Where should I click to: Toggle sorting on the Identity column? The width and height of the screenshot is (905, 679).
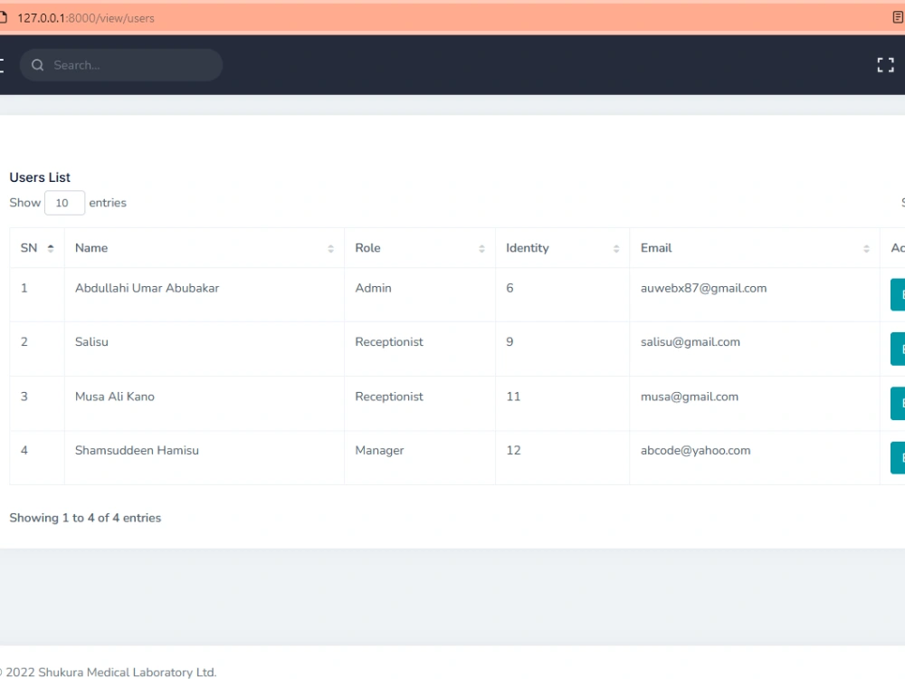pyautogui.click(x=616, y=247)
